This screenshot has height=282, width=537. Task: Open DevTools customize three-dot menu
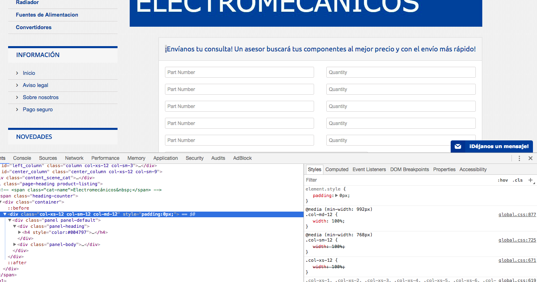click(x=519, y=158)
